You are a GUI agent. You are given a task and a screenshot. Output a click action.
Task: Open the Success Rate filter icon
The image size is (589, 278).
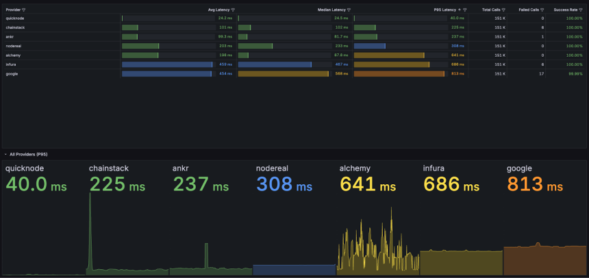pos(581,10)
